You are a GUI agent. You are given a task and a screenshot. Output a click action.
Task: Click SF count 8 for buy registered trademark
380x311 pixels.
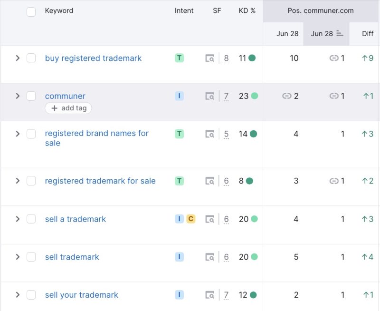coord(226,58)
